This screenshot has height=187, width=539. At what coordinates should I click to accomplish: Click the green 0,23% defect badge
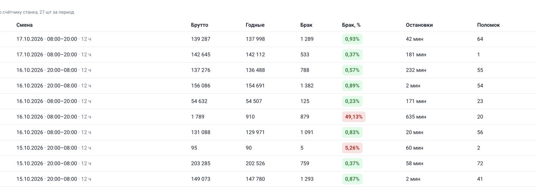pos(352,101)
